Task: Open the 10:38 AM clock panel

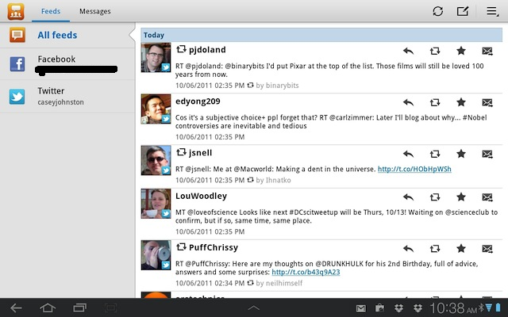Action: point(453,308)
